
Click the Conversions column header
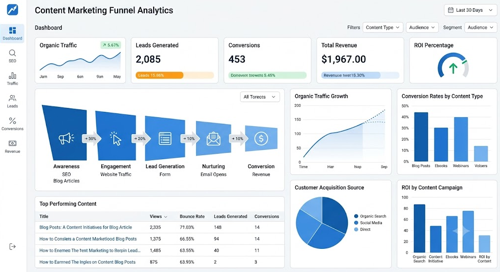click(267, 216)
